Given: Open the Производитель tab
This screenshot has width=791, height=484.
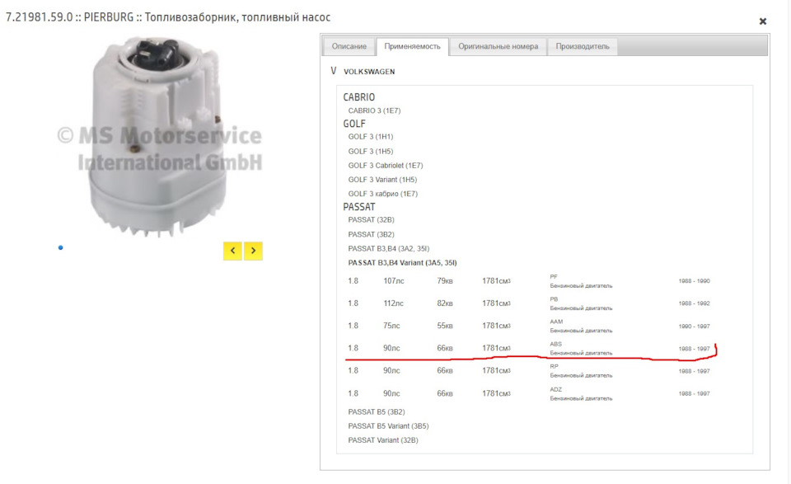Looking at the screenshot, I should pyautogui.click(x=583, y=46).
